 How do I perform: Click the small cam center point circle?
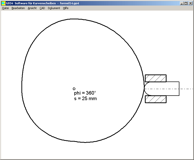[x=74, y=89]
